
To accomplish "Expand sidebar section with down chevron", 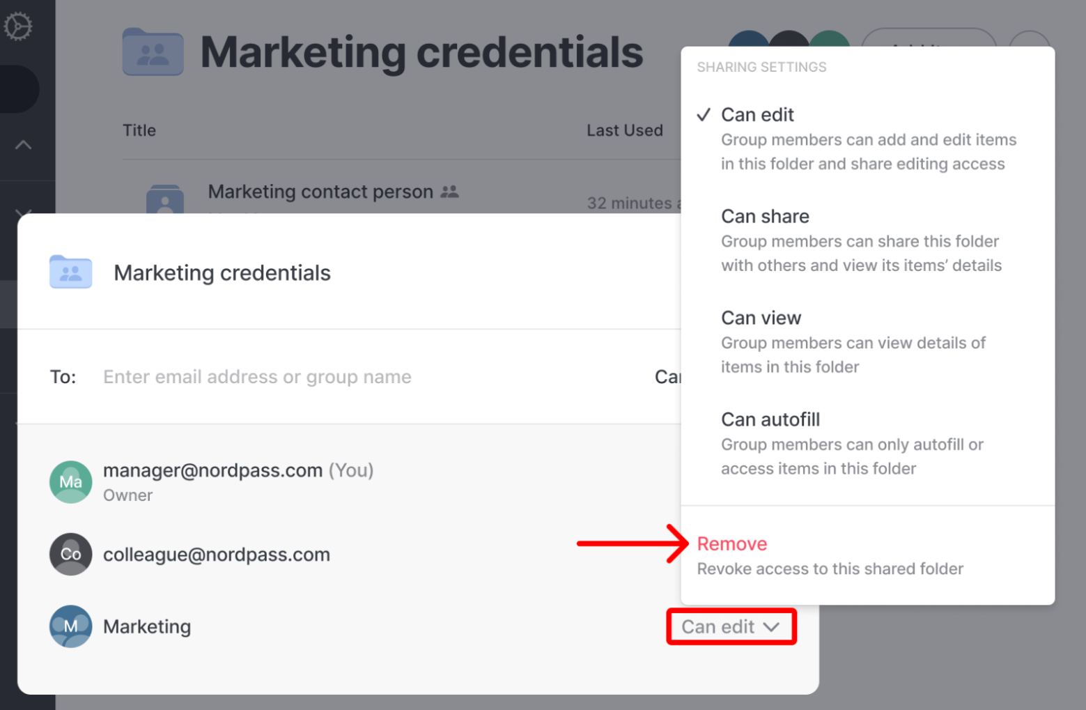I will click(x=24, y=210).
